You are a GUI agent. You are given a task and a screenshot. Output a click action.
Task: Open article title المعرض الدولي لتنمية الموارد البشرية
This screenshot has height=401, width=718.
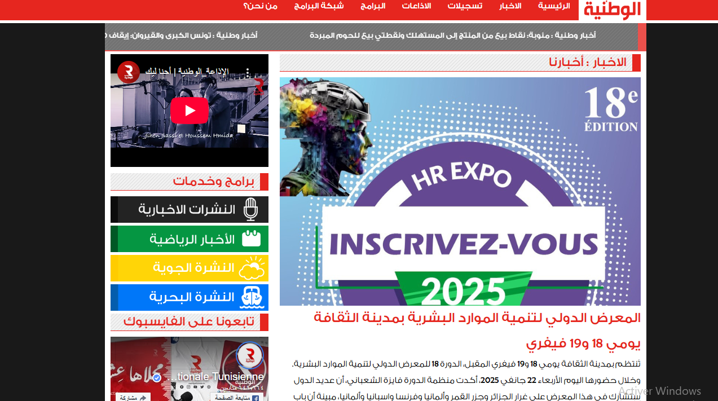point(477,318)
